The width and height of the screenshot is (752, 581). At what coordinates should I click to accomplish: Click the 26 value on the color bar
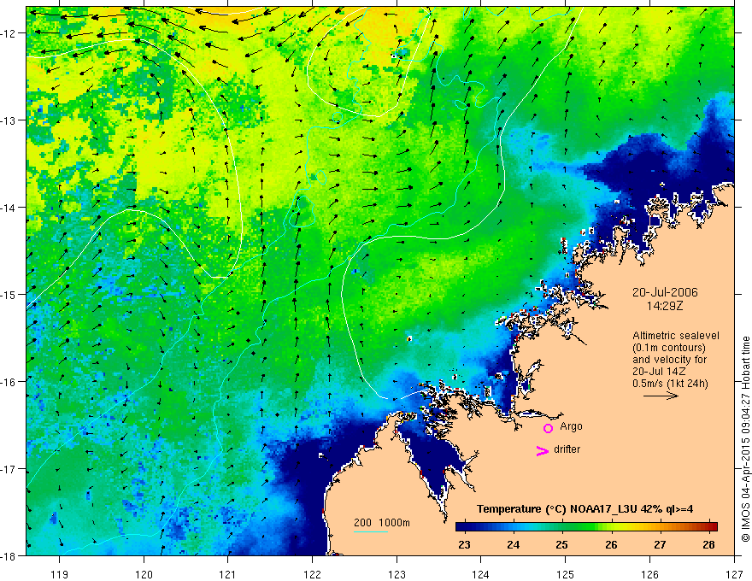611,544
